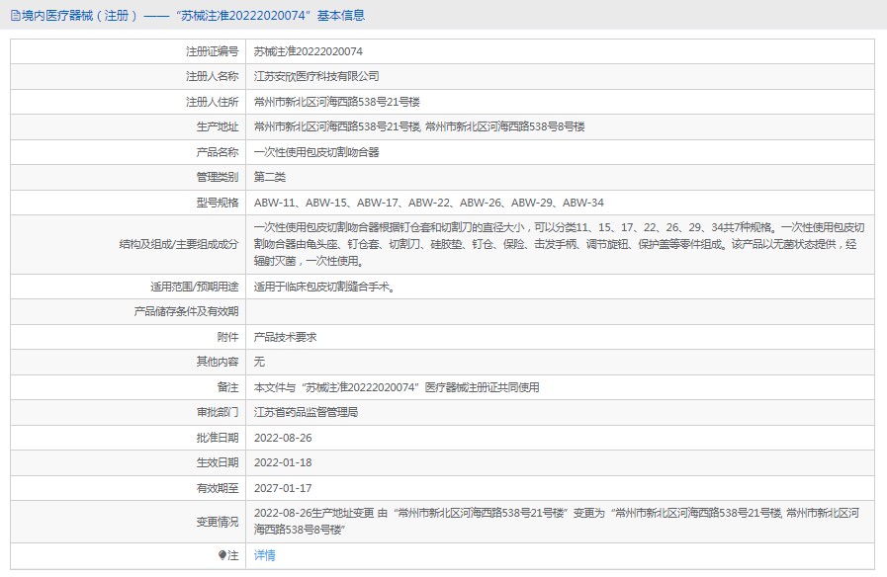Image resolution: width=887 pixels, height=577 pixels.
Task: Select production address value with 8号楼
Action: (x=419, y=126)
